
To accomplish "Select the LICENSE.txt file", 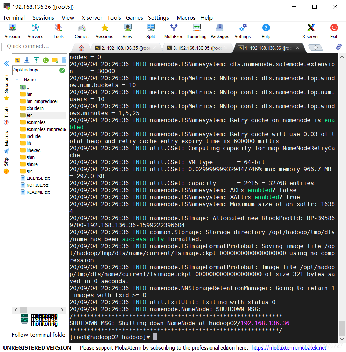I will point(35,178).
